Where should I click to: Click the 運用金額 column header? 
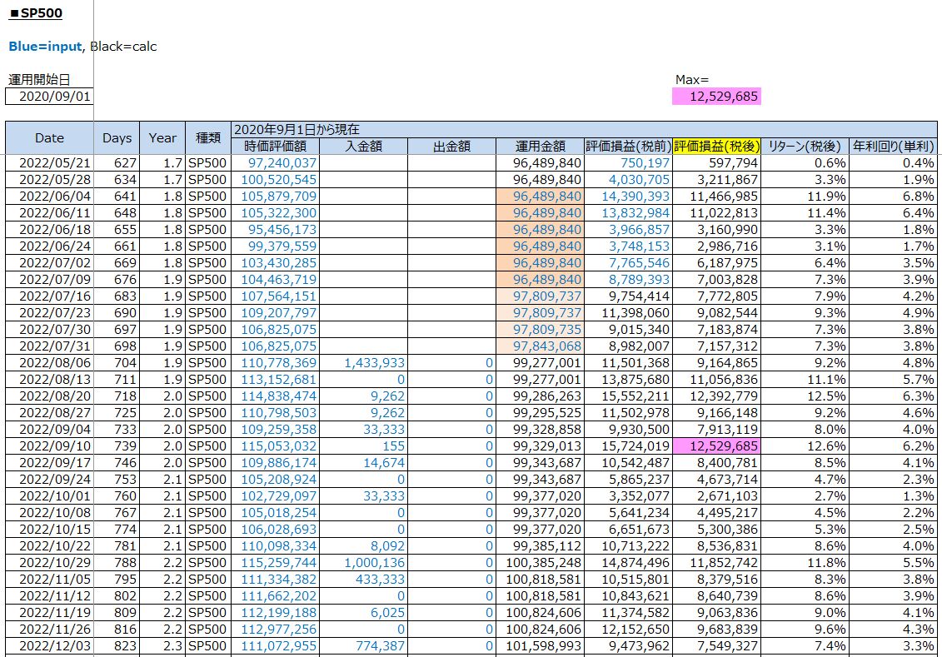point(541,147)
